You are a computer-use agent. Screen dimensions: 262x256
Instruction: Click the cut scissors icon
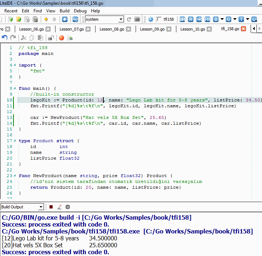coord(24,37)
